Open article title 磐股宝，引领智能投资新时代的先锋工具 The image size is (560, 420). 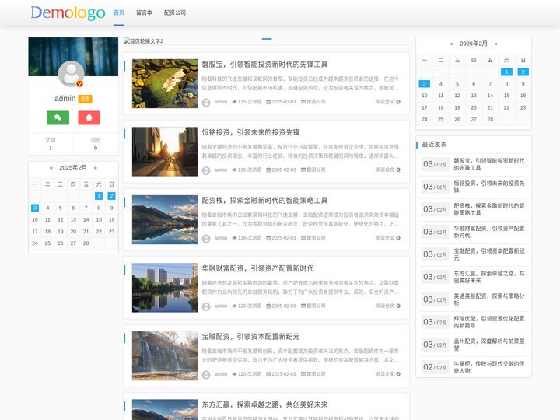(264, 65)
